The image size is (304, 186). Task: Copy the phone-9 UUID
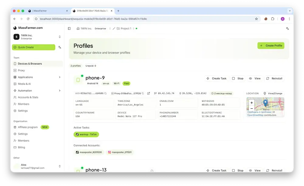tap(105, 93)
